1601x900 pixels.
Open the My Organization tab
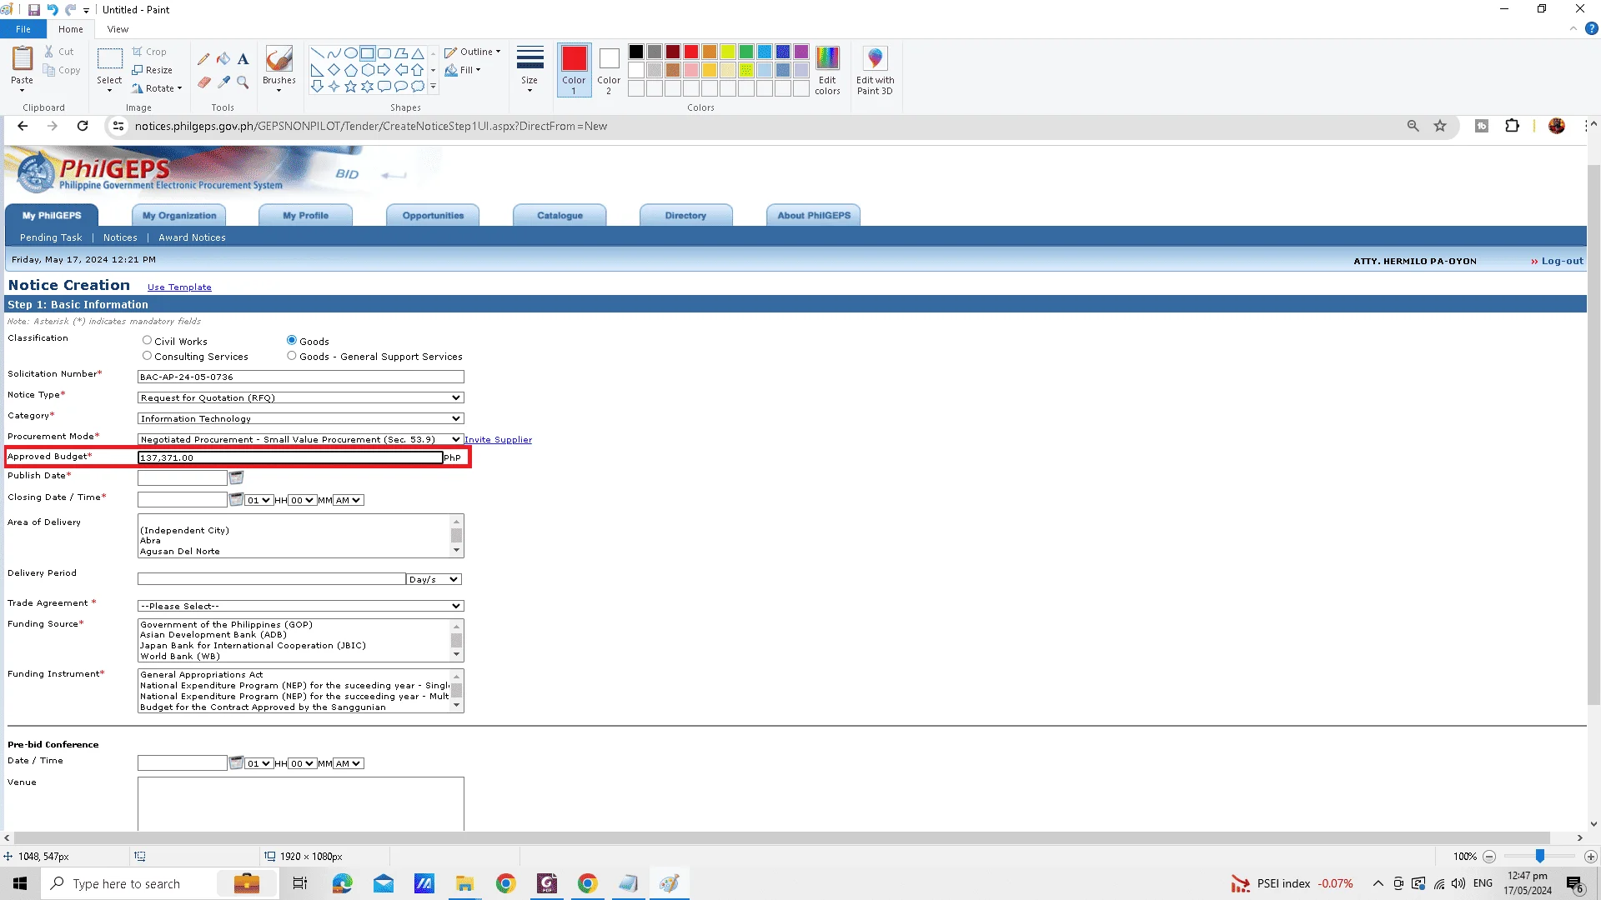click(179, 215)
